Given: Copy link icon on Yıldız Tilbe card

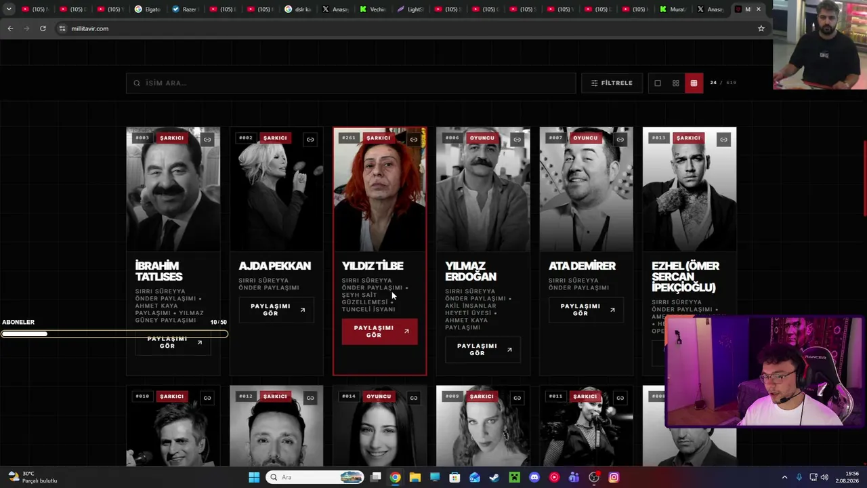Looking at the screenshot, I should pyautogui.click(x=414, y=140).
